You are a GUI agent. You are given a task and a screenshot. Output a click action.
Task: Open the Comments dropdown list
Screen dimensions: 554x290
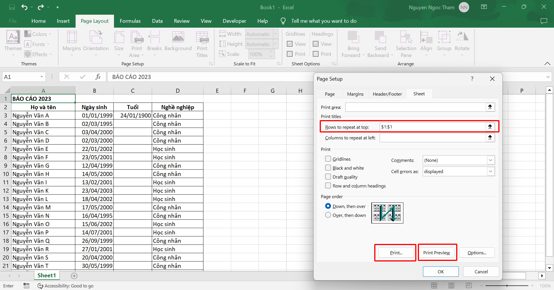coord(491,160)
